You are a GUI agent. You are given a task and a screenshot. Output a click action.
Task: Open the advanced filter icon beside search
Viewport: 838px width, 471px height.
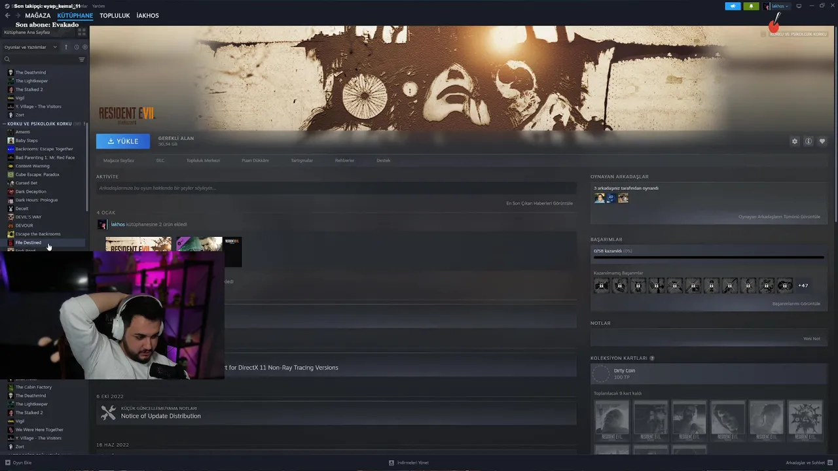(x=82, y=60)
